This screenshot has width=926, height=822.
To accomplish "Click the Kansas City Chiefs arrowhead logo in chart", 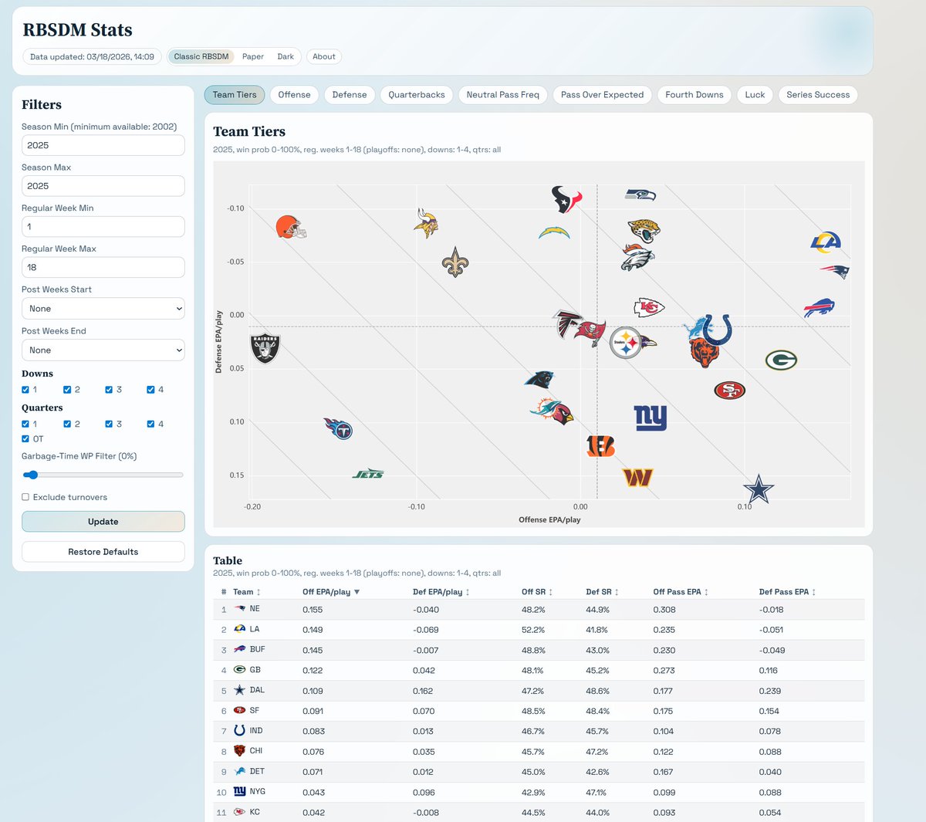I will pos(649,308).
